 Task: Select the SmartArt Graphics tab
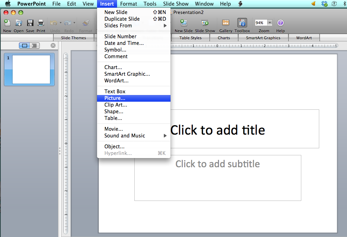click(263, 38)
